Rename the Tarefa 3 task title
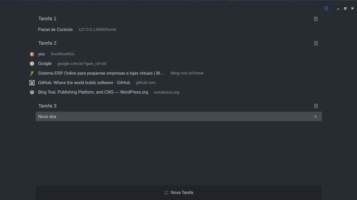This screenshot has height=200, width=357. click(47, 106)
